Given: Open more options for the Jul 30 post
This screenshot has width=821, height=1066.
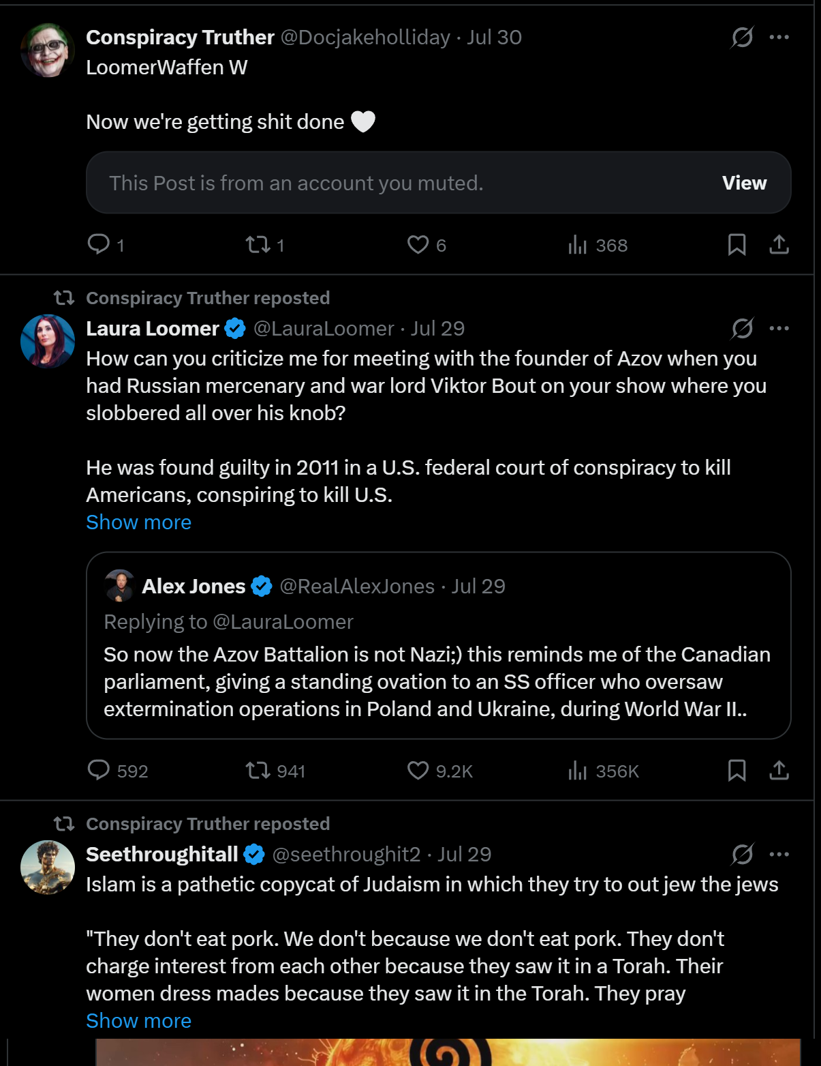Looking at the screenshot, I should [779, 37].
